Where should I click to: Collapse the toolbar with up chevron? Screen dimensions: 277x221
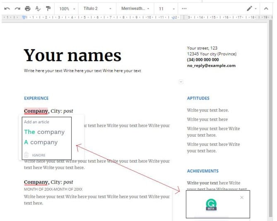coord(266,8)
